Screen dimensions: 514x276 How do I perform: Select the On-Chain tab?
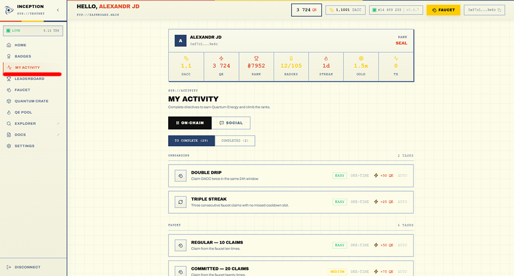click(190, 123)
